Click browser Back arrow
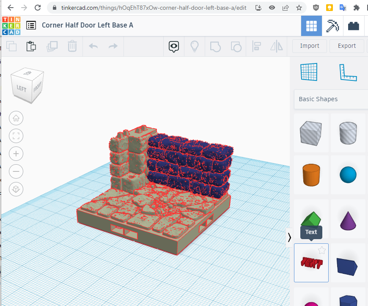This screenshot has width=368, height=306. click(x=11, y=8)
